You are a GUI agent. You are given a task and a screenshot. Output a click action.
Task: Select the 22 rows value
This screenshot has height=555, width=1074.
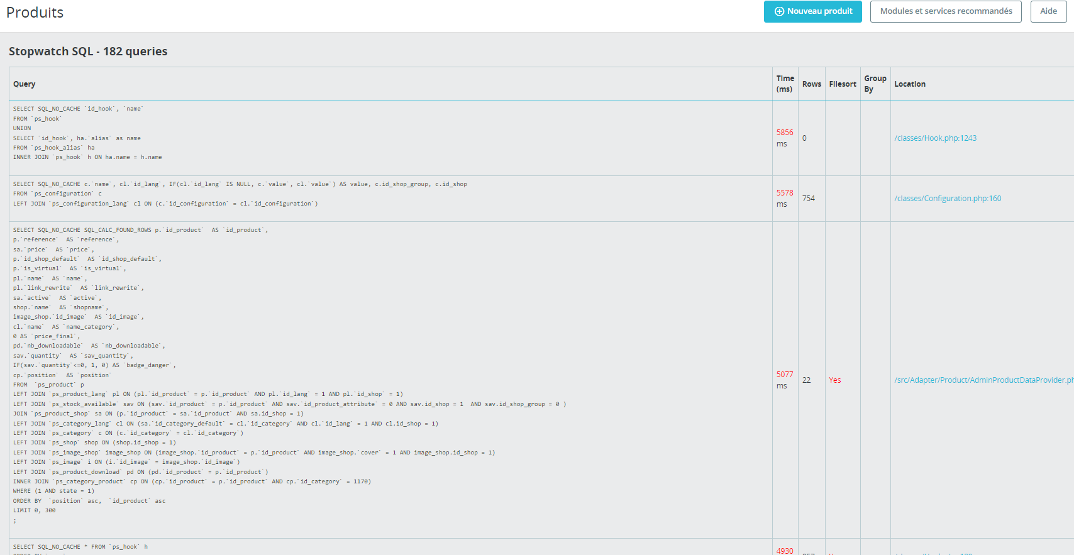tap(806, 380)
